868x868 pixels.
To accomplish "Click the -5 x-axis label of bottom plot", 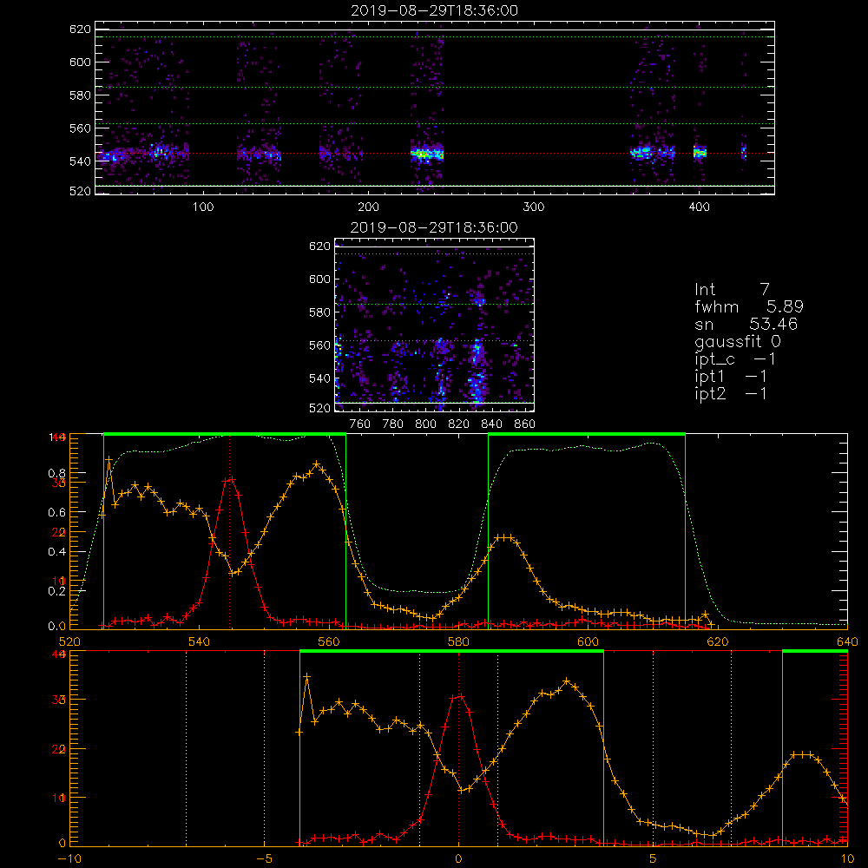I will [x=264, y=858].
